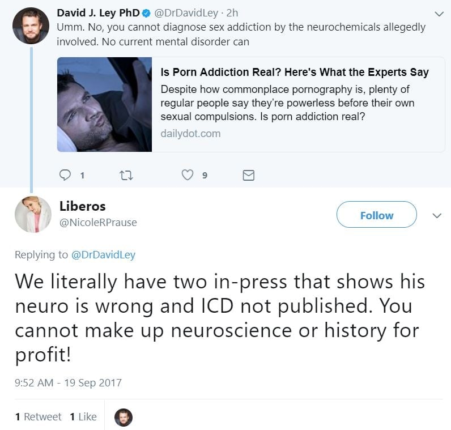The height and width of the screenshot is (430, 451).
Task: Click the David J. Ley PhD name
Action: (98, 13)
